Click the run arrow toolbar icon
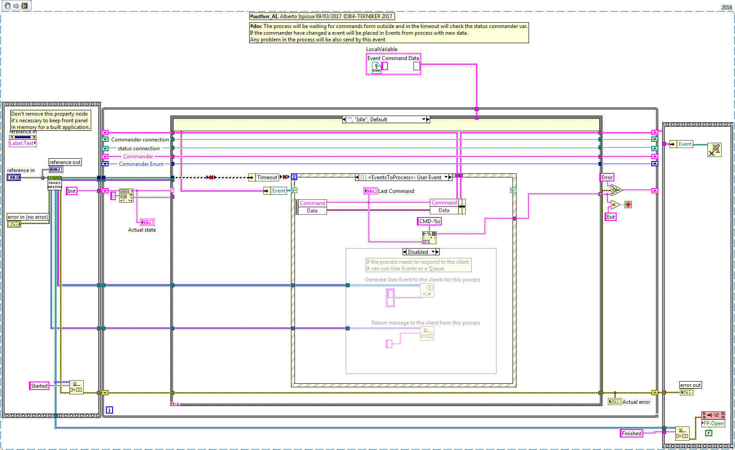This screenshot has width=735, height=450. (x=16, y=6)
